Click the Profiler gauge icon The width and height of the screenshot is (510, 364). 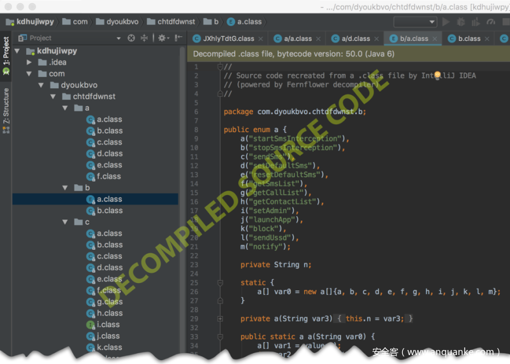coord(490,22)
